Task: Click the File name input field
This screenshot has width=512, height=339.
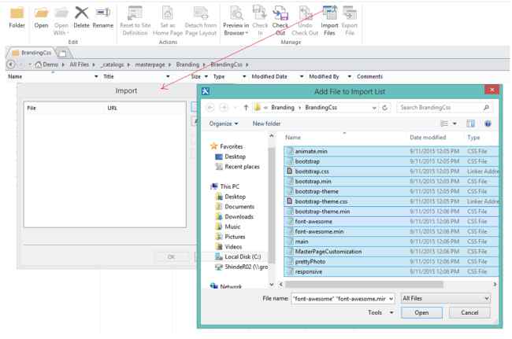Action: (x=342, y=299)
